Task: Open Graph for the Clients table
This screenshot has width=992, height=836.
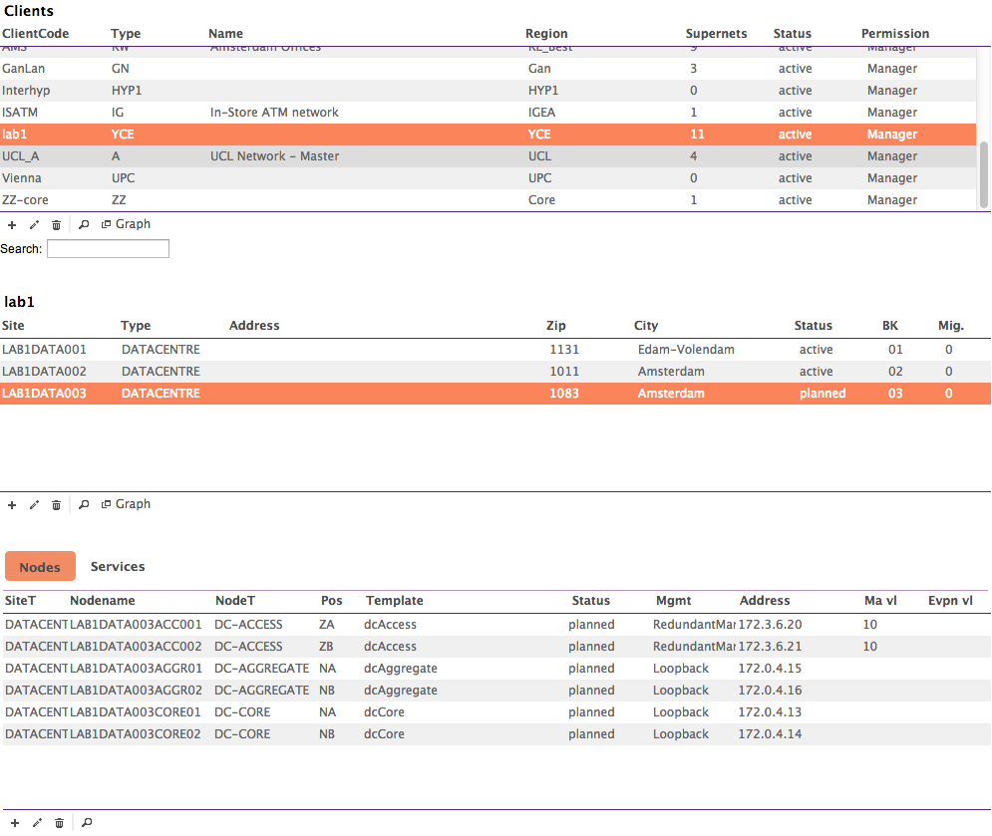Action: click(126, 224)
